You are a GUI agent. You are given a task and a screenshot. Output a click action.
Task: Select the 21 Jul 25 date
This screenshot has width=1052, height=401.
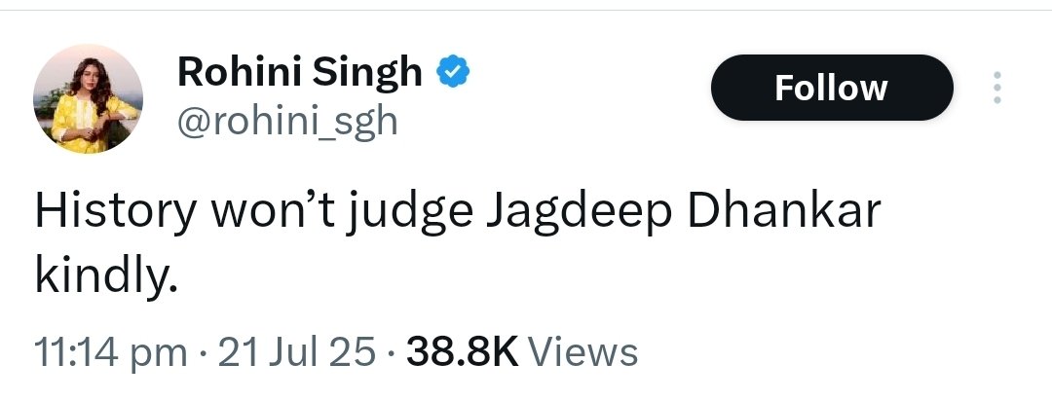click(296, 351)
